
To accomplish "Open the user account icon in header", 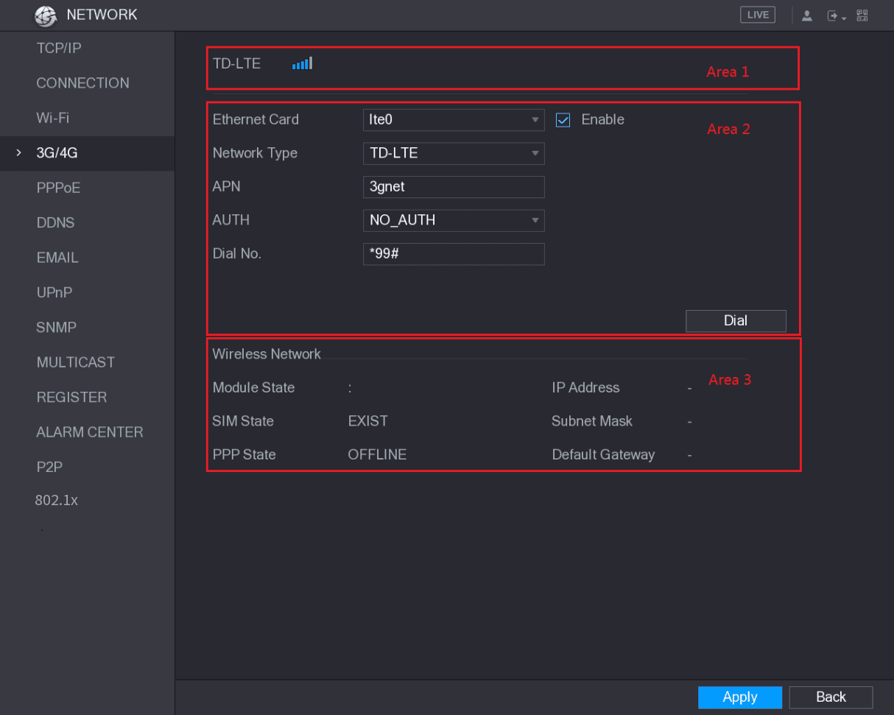I will coord(806,15).
